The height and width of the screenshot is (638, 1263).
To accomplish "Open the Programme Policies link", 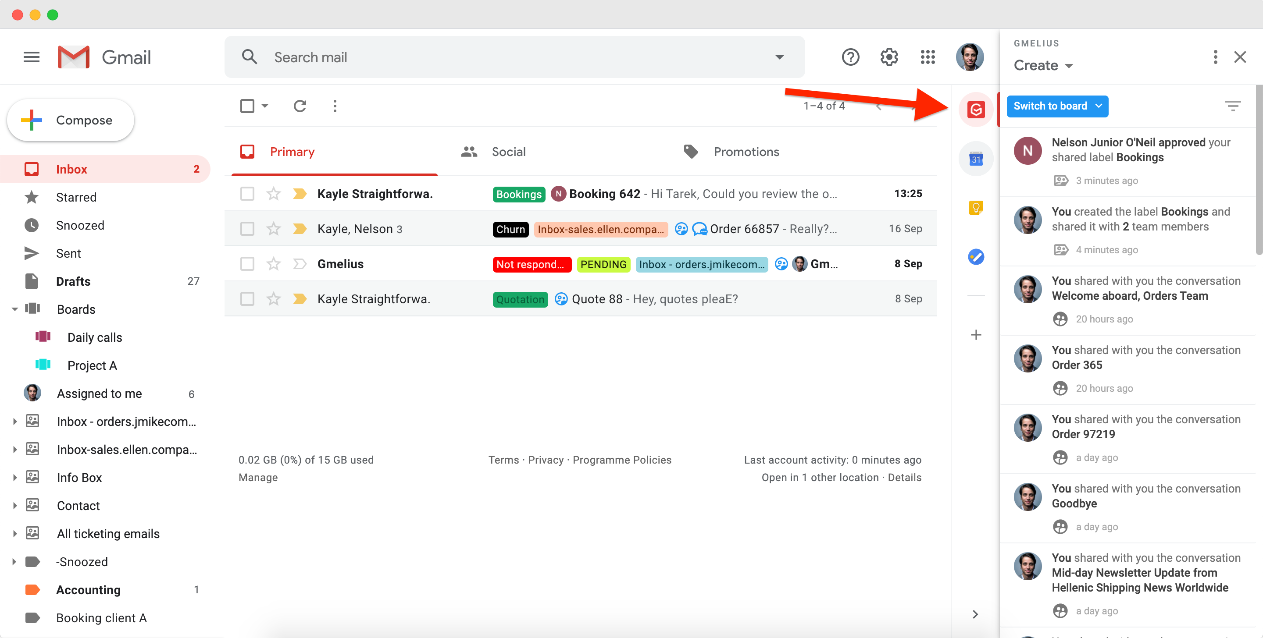I will click(622, 460).
